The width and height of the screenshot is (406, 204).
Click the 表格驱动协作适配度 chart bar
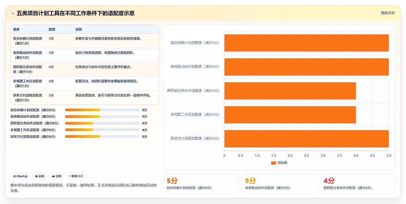306,67
